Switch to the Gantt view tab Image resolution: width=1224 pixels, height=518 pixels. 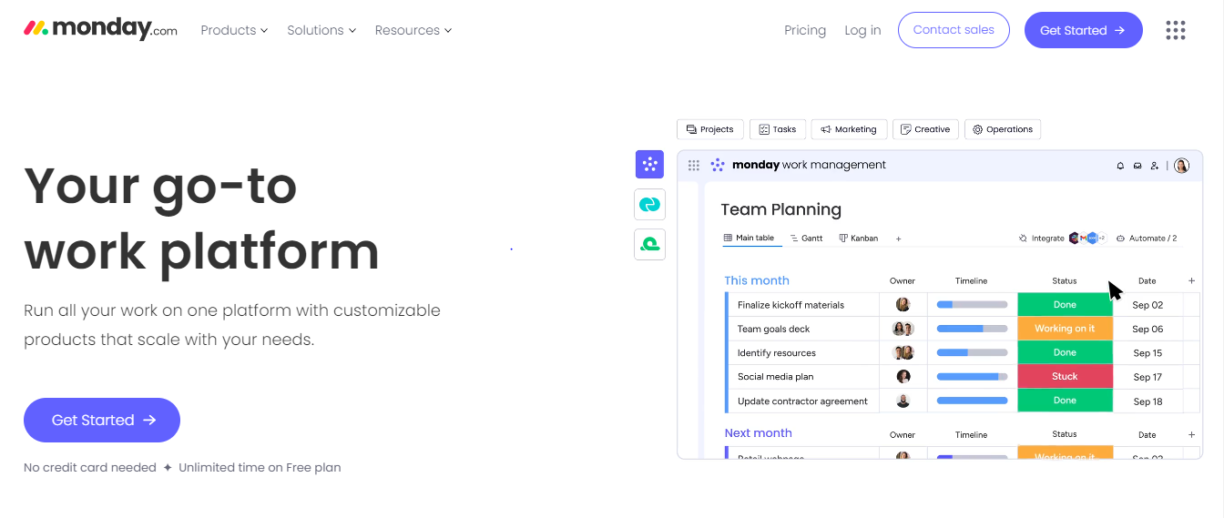[806, 239]
